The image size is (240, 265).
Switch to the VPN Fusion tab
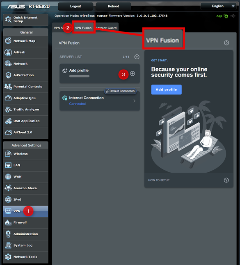pos(83,28)
